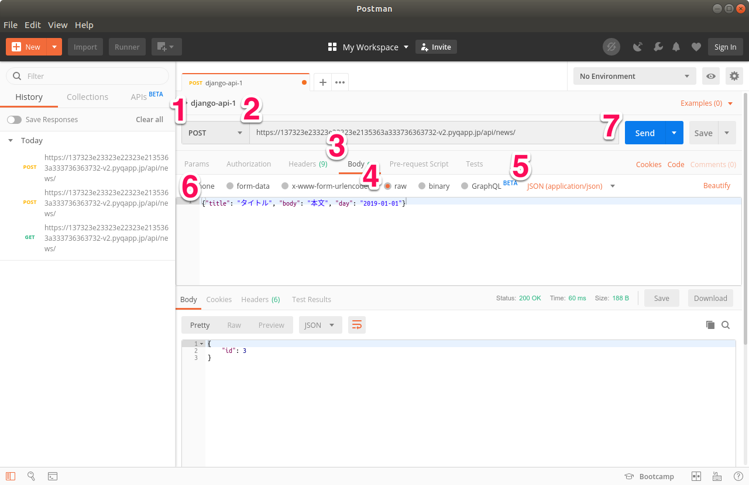Screen dimensions: 749x485
Task: Select the form-data radio button
Action: click(230, 186)
